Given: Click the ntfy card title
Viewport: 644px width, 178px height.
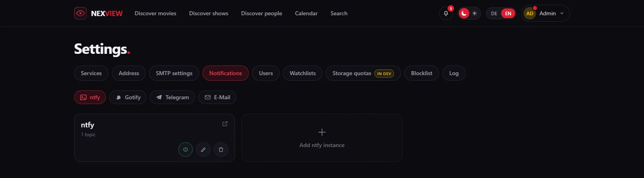Looking at the screenshot, I should pyautogui.click(x=87, y=125).
